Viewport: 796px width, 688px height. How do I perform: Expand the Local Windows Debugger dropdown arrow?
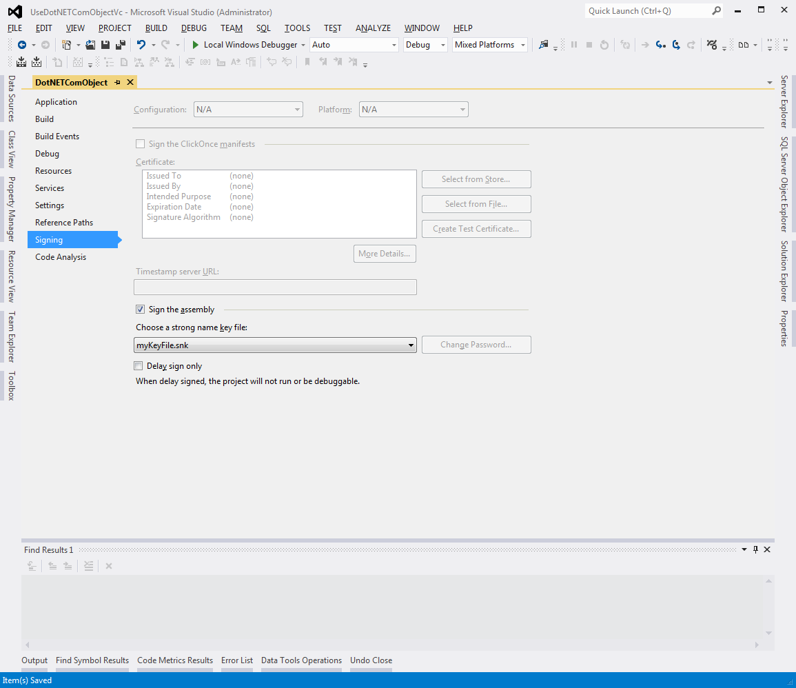point(303,45)
